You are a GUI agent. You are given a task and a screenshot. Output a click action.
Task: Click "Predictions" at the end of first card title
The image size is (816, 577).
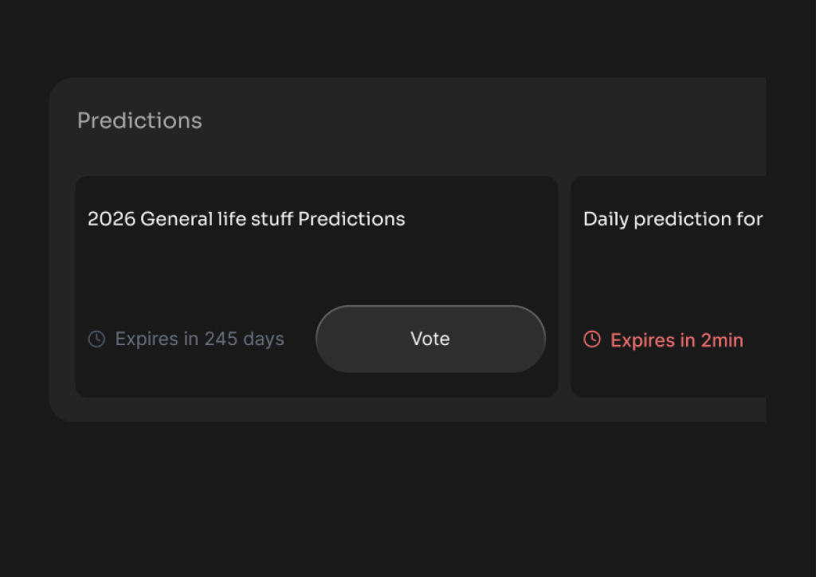click(x=351, y=219)
